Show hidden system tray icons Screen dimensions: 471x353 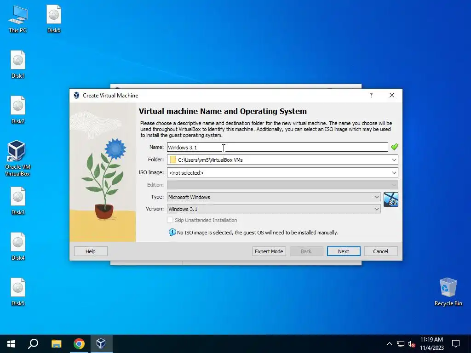click(389, 344)
